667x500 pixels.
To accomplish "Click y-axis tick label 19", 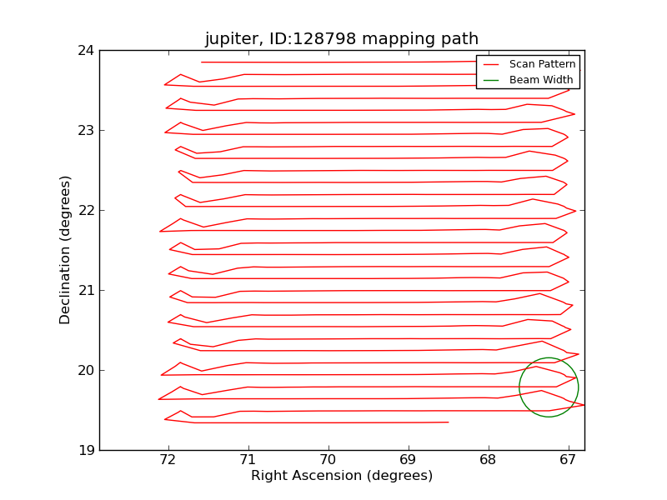I will coord(86,450).
